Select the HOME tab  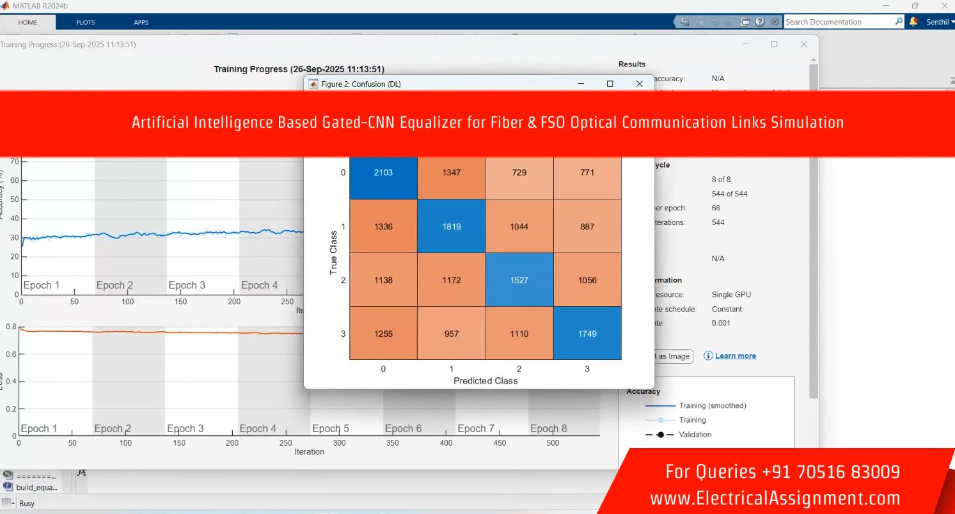pyautogui.click(x=28, y=22)
